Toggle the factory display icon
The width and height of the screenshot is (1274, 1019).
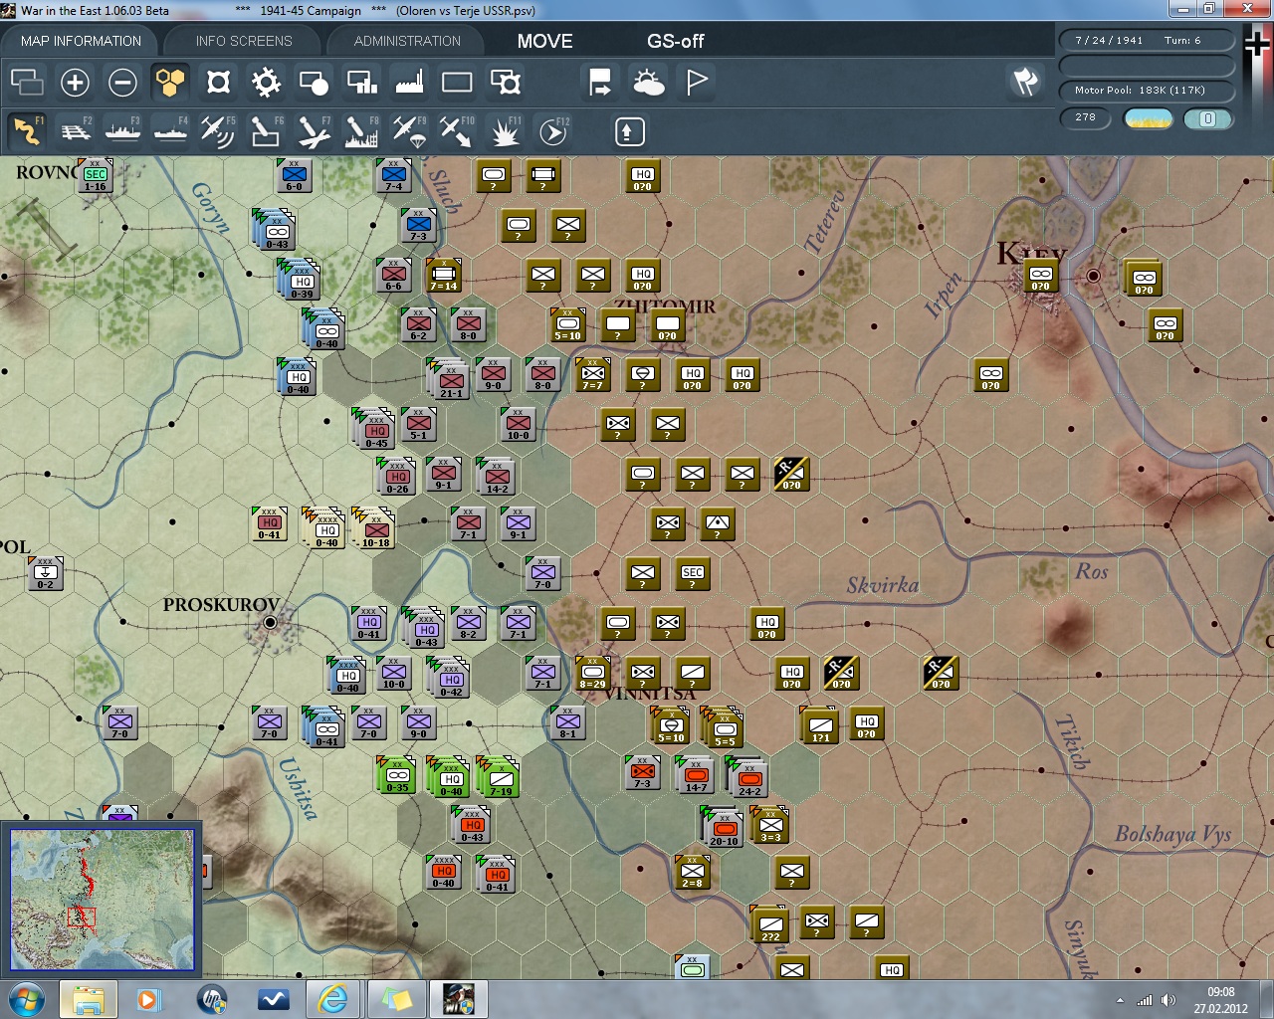pyautogui.click(x=409, y=83)
